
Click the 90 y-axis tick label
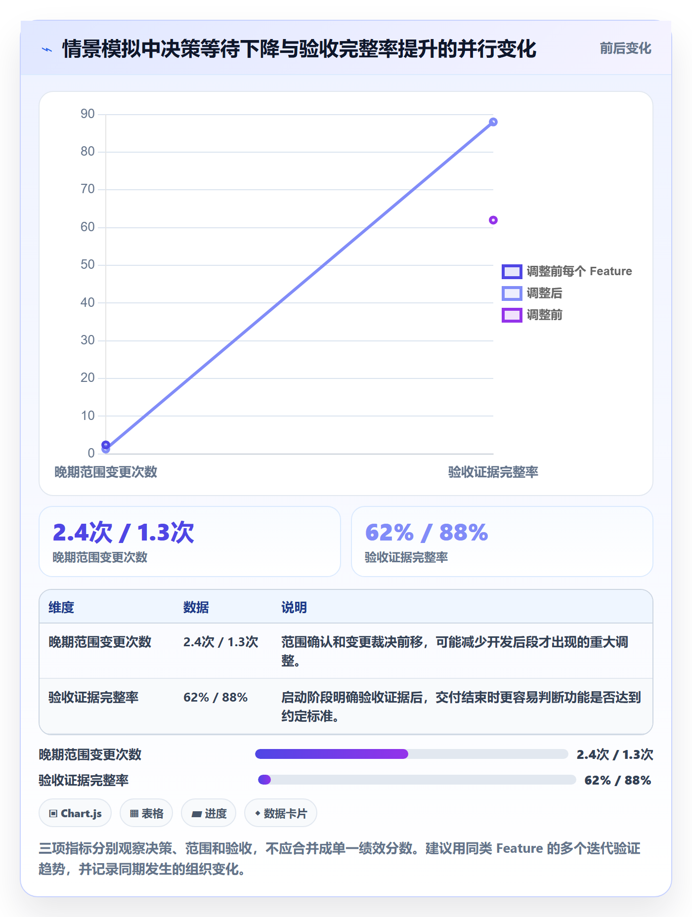pyautogui.click(x=87, y=114)
